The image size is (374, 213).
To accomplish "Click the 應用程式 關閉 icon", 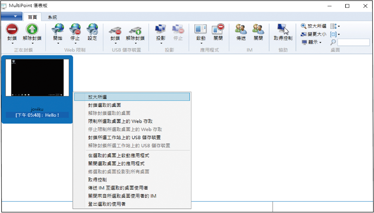I will pos(218,29).
